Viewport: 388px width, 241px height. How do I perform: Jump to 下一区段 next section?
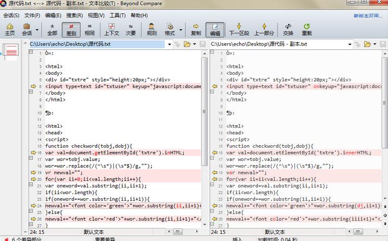point(239,29)
